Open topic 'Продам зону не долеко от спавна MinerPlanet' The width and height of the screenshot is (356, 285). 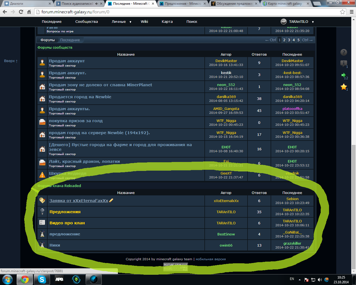pos(100,85)
